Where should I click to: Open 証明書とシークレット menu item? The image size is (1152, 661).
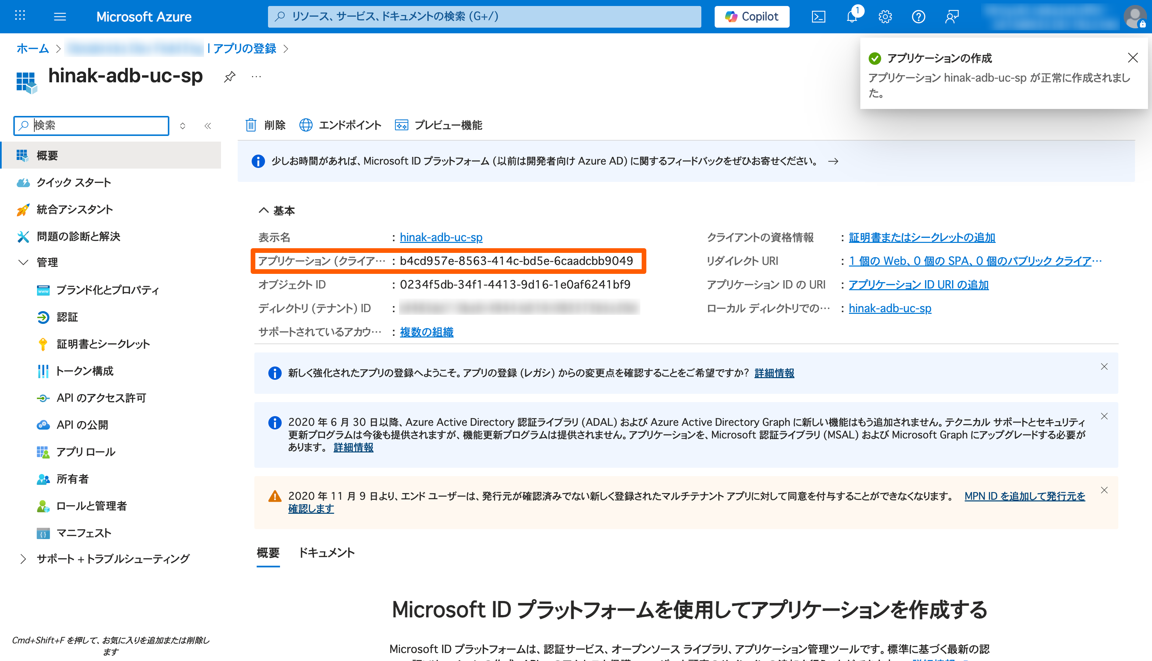tap(103, 344)
